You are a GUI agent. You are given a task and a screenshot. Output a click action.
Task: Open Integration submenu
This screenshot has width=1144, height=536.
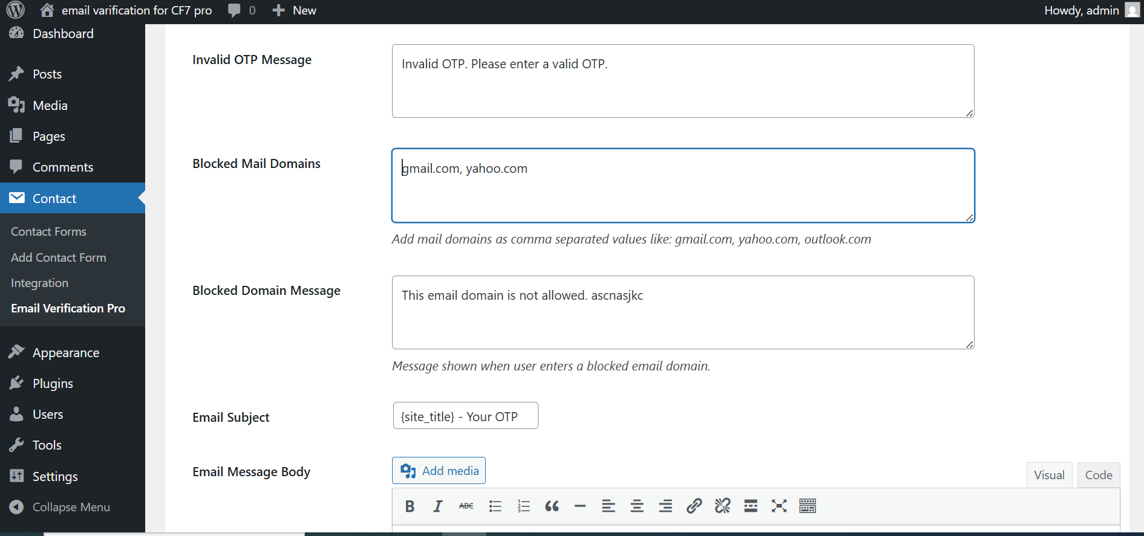point(40,283)
